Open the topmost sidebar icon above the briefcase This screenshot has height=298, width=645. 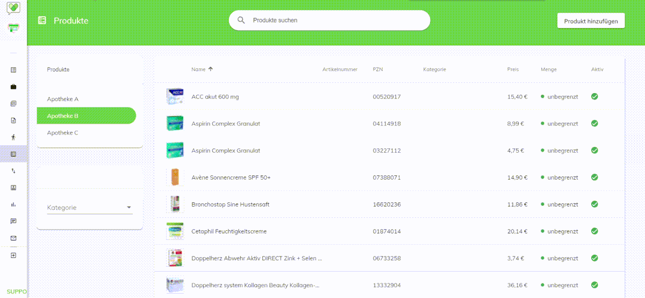pos(13,70)
